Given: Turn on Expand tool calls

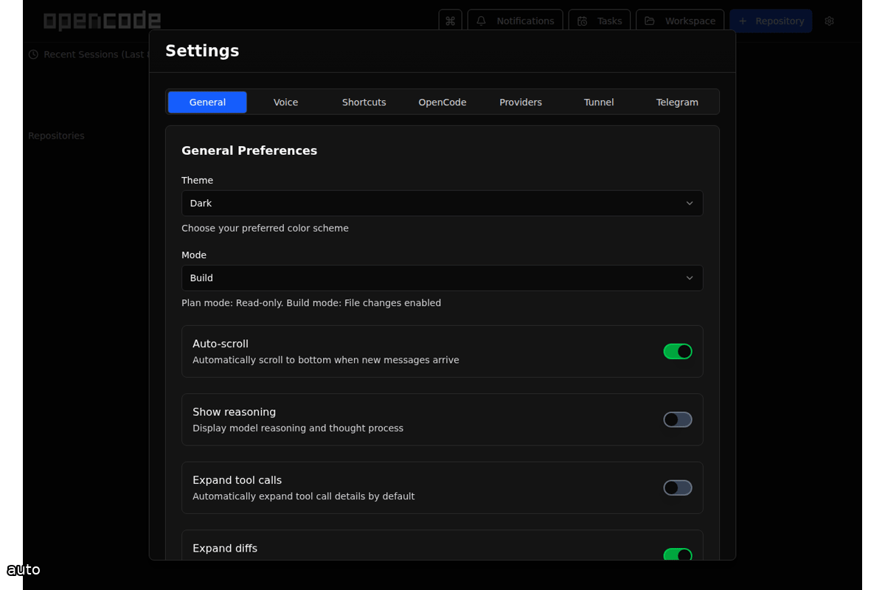Looking at the screenshot, I should pos(678,487).
